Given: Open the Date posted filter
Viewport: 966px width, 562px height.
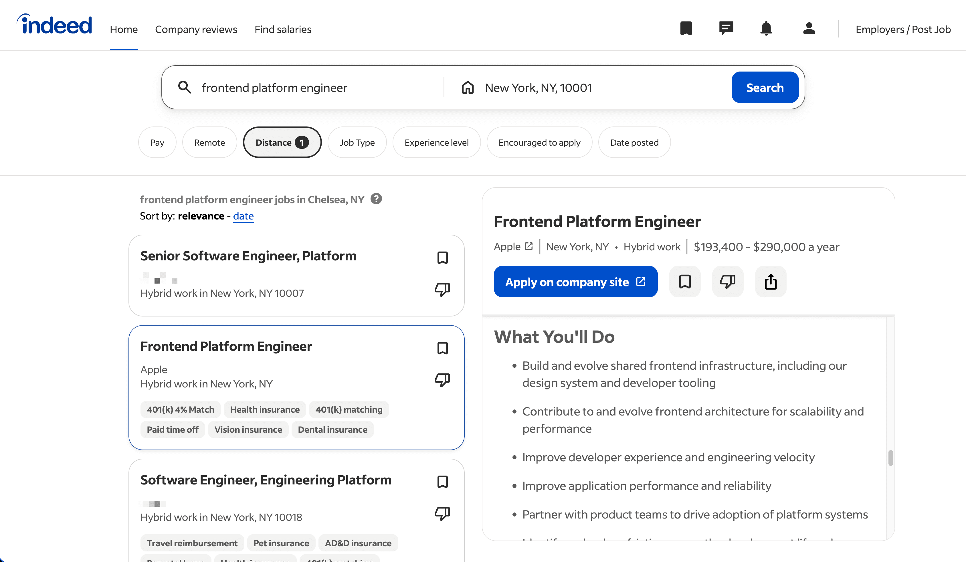Looking at the screenshot, I should tap(634, 142).
